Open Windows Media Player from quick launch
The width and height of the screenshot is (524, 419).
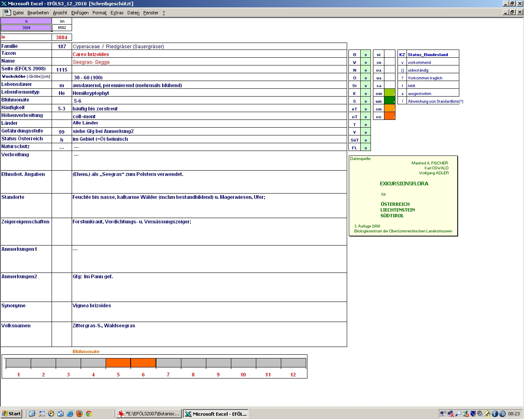[51, 414]
